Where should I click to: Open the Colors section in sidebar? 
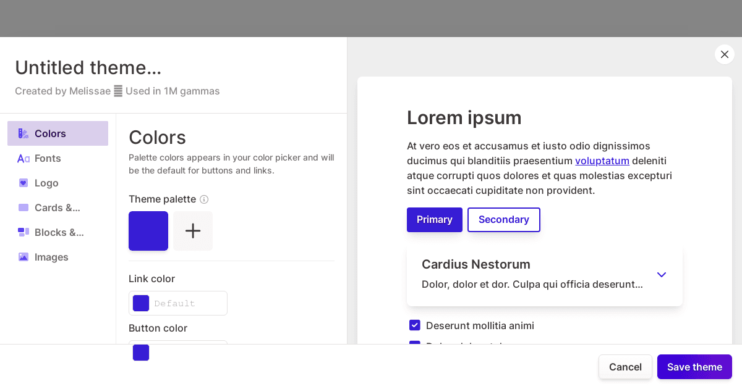pos(58,133)
